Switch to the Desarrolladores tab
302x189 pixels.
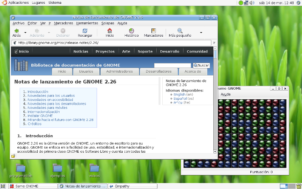tap(159, 71)
